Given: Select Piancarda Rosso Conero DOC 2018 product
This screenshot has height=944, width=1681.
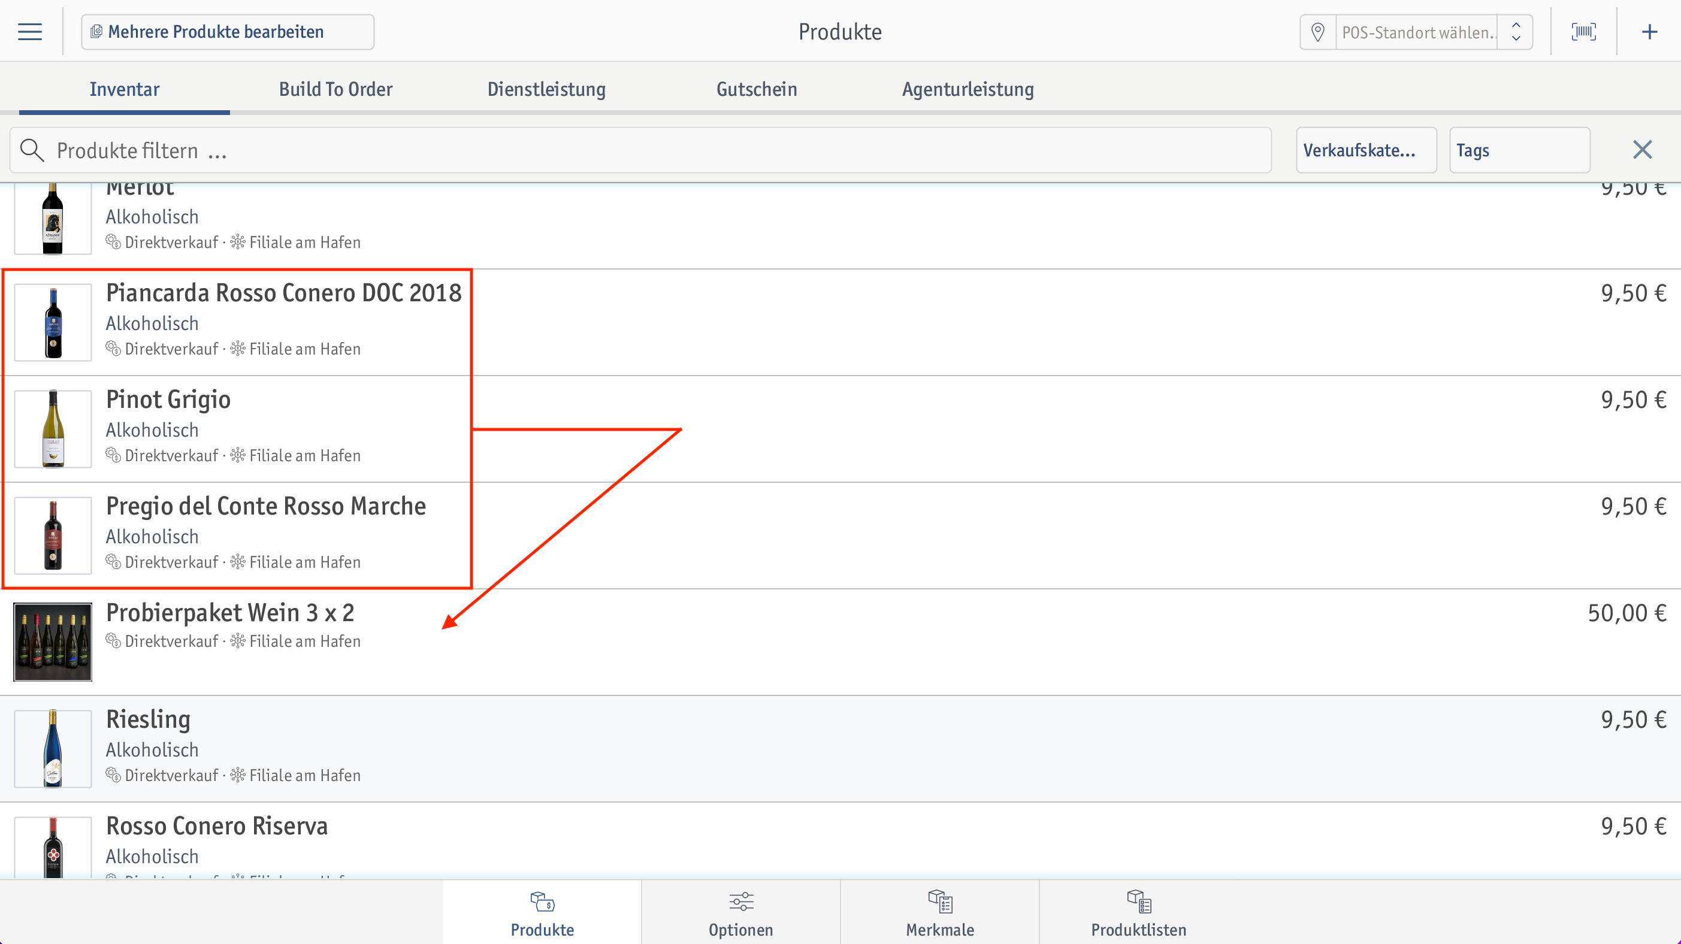Looking at the screenshot, I should click(x=284, y=293).
